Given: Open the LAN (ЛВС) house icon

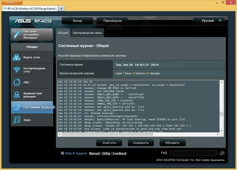Looking at the screenshot, I should coord(17,82).
